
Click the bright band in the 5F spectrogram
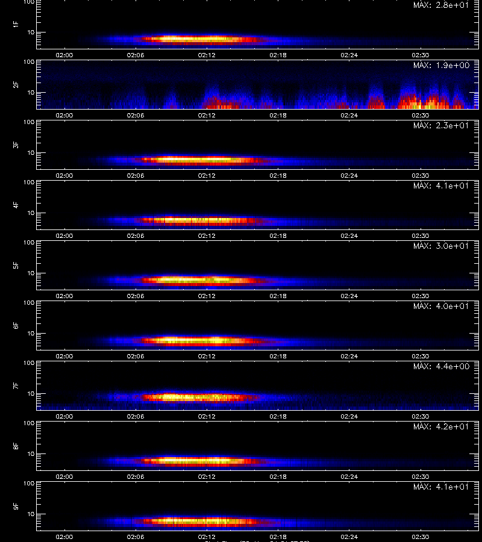click(x=201, y=280)
